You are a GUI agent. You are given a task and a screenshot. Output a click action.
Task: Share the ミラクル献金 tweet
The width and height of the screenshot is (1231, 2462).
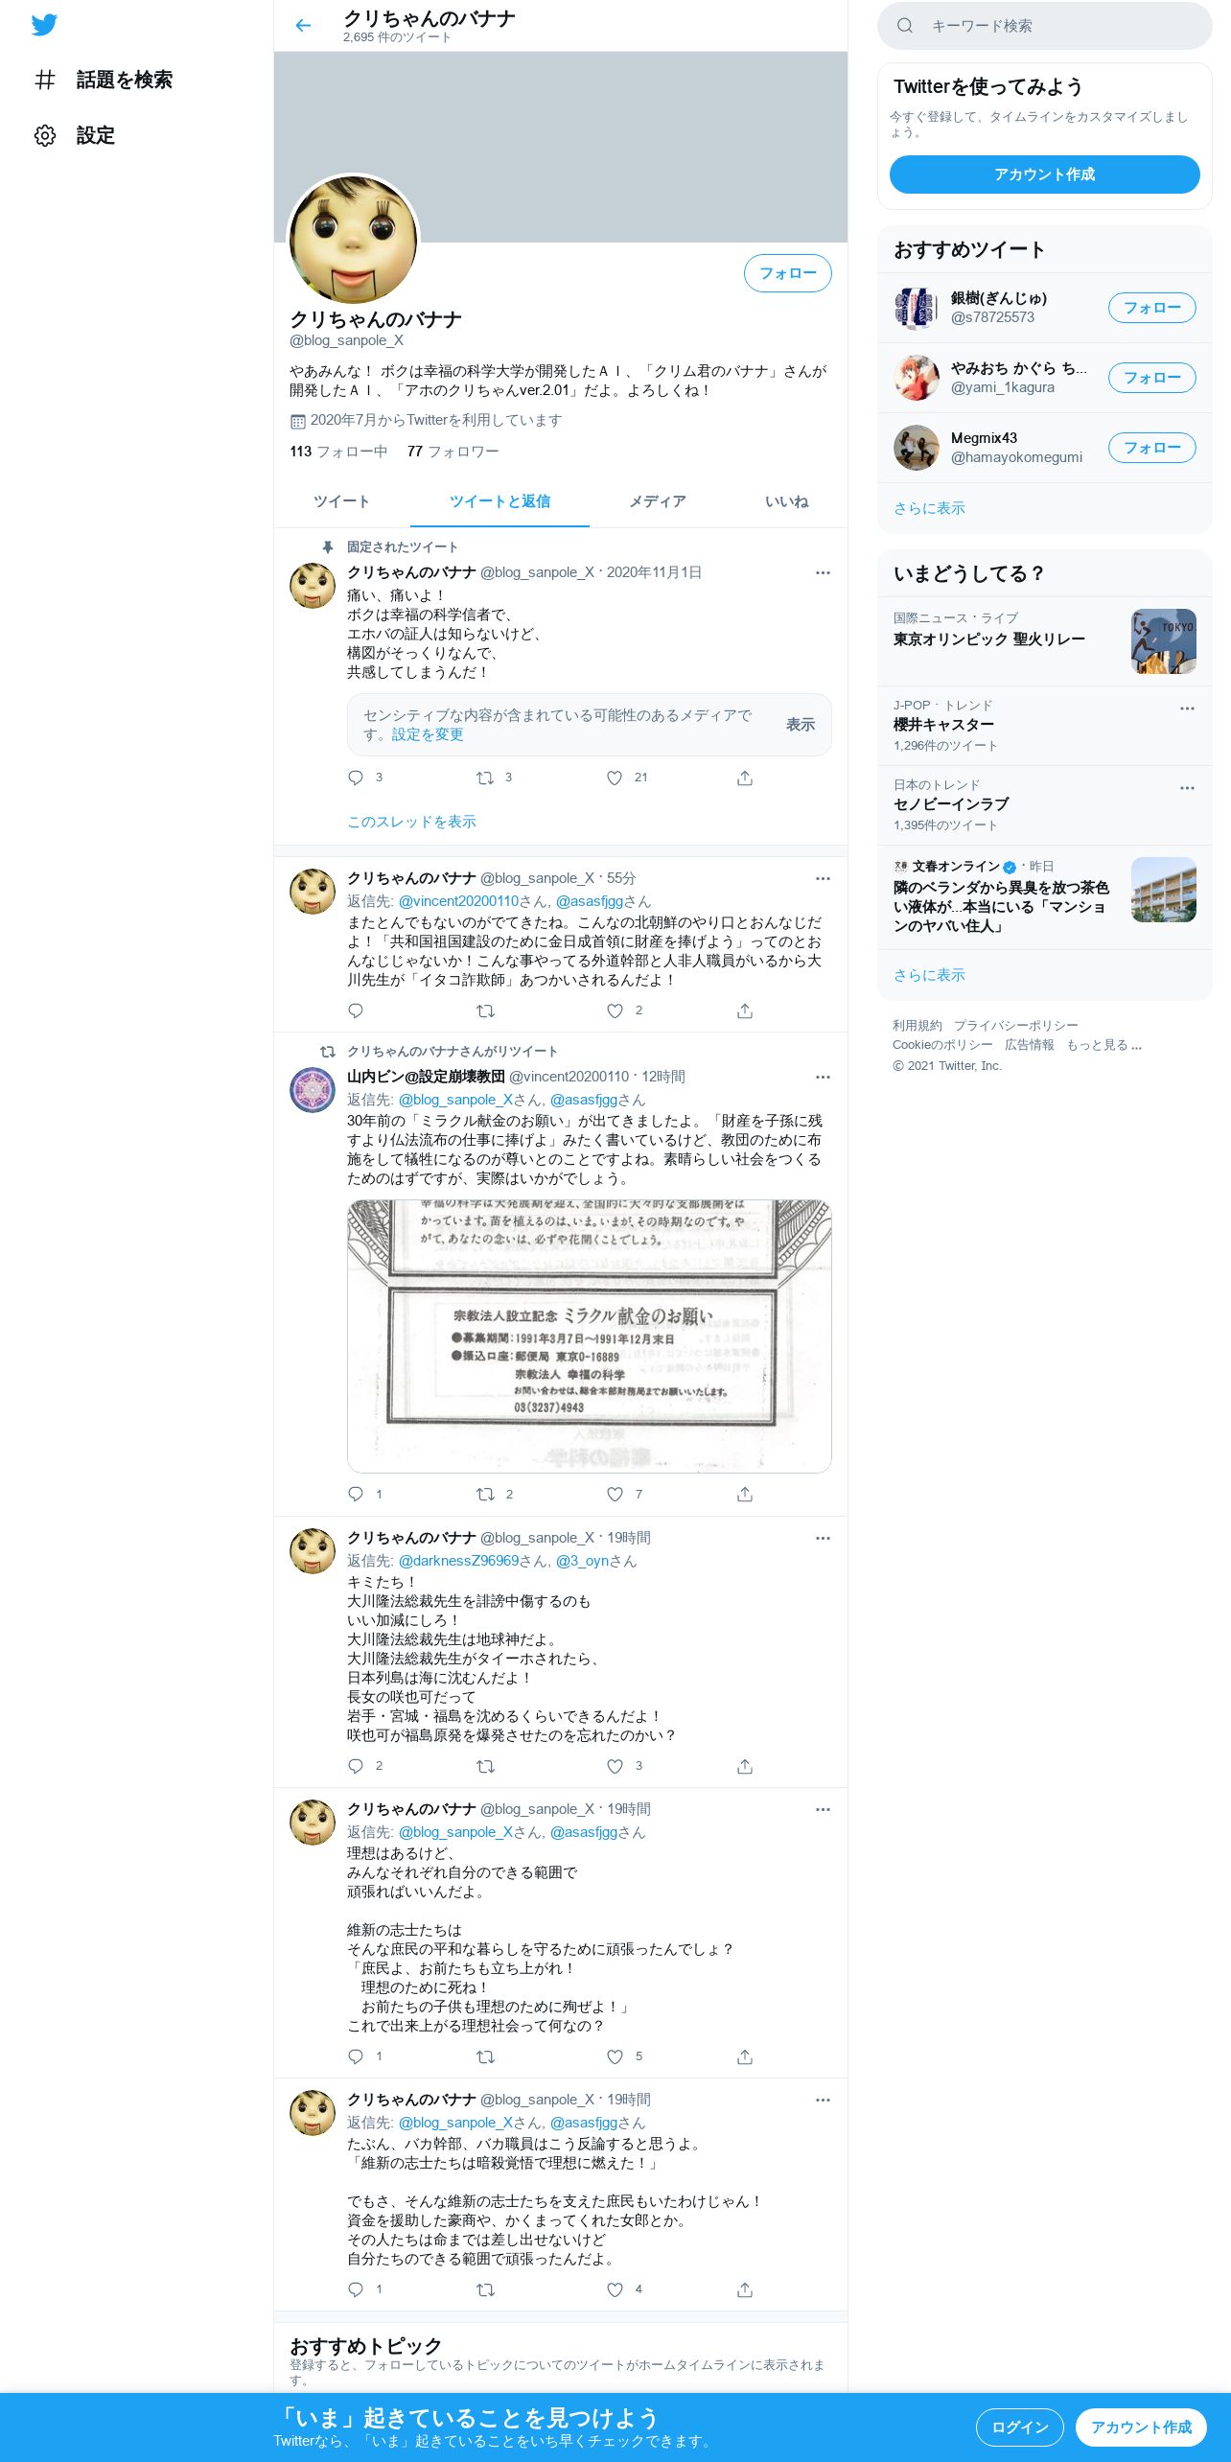click(745, 1494)
